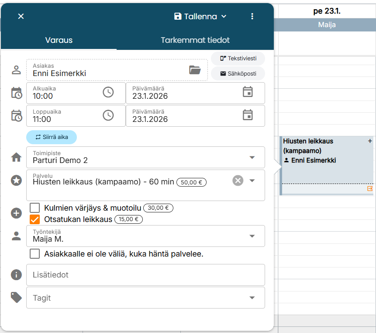Open calendar picker for start date

tap(248, 92)
